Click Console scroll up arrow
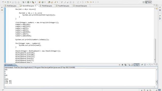Image resolution: width=162 pixels, height=91 pixels. (157, 70)
